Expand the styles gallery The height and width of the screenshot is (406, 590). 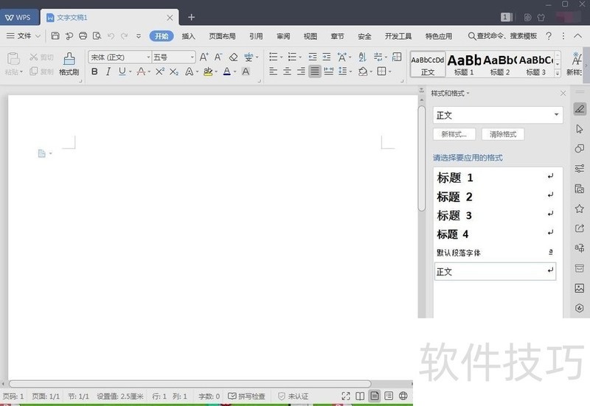point(558,73)
